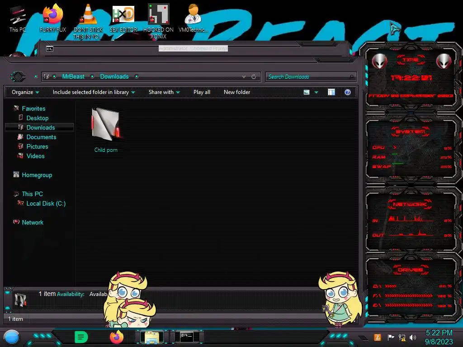Click the C:\ drive bar in the Drives widget
The image size is (463, 347).
click(412, 286)
